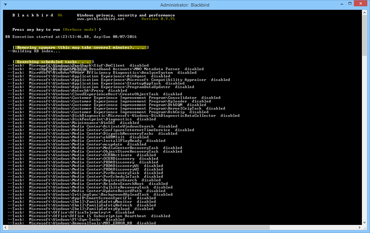Click the UsbCeip task line
The image size is (370, 233).
click(108, 112)
